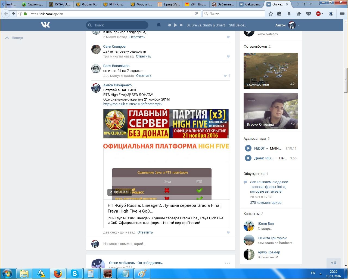Open Windows Explorer from the taskbar
This screenshot has width=348, height=279.
[x=24, y=274]
